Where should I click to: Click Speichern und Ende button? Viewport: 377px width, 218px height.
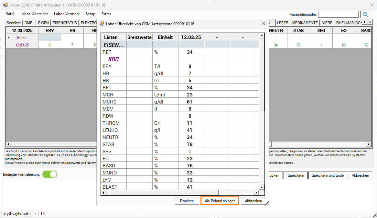tap(328, 175)
